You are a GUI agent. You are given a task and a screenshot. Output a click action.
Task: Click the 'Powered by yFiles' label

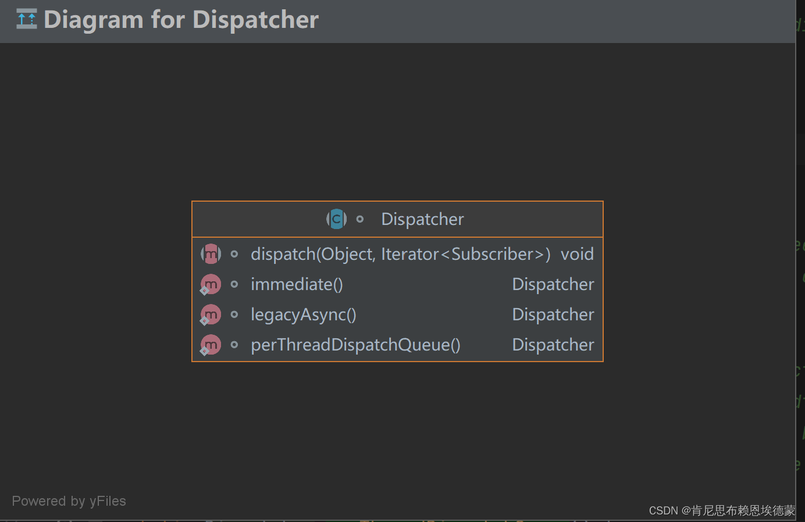[x=69, y=501]
